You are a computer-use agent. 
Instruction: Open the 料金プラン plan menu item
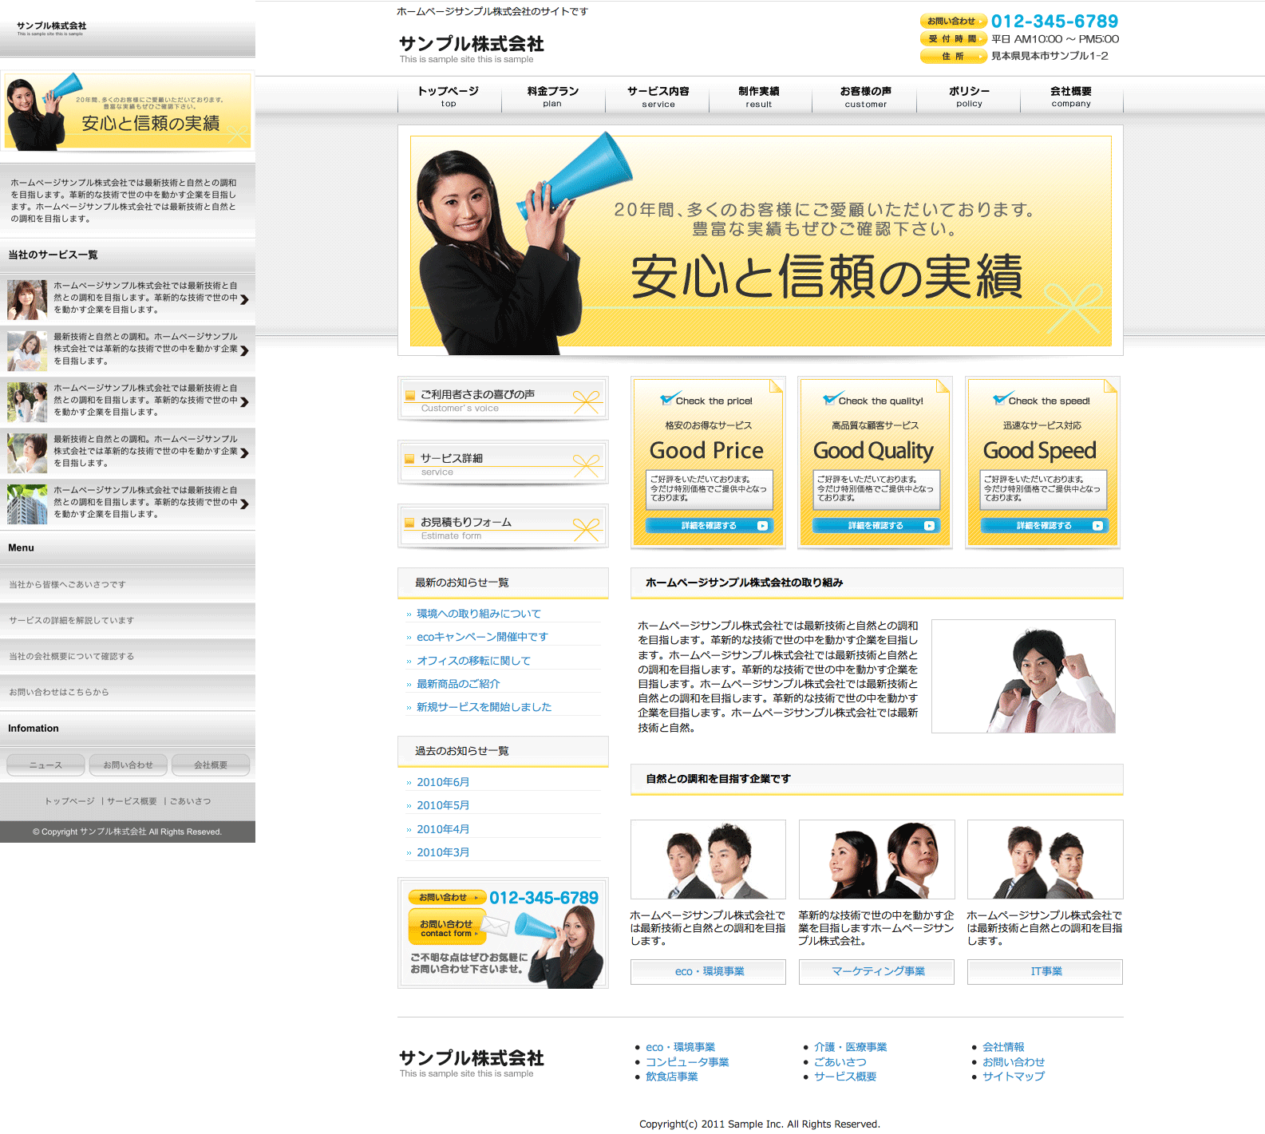[x=552, y=96]
